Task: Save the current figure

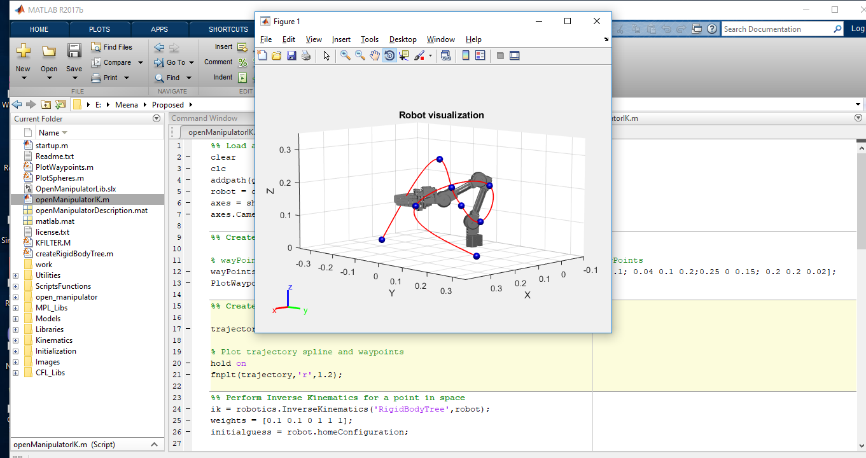Action: 291,55
